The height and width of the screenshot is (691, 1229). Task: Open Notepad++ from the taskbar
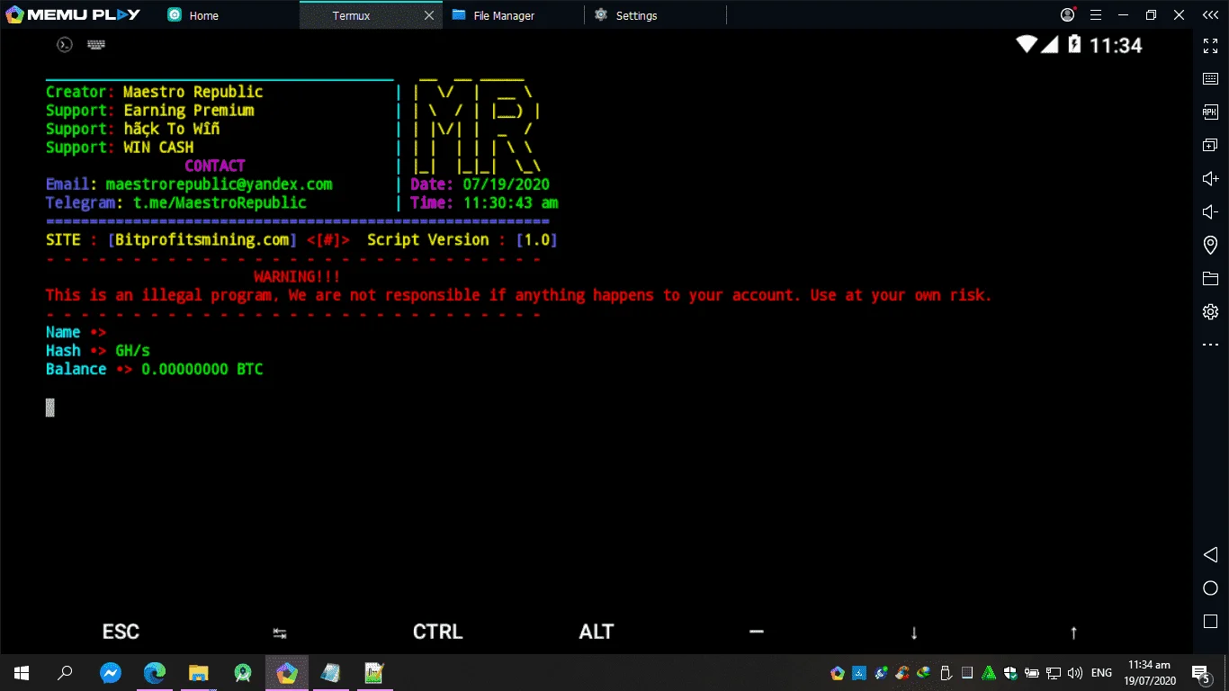(374, 673)
